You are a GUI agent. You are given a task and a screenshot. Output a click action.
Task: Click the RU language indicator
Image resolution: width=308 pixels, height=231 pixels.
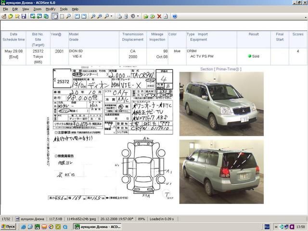click(x=267, y=226)
